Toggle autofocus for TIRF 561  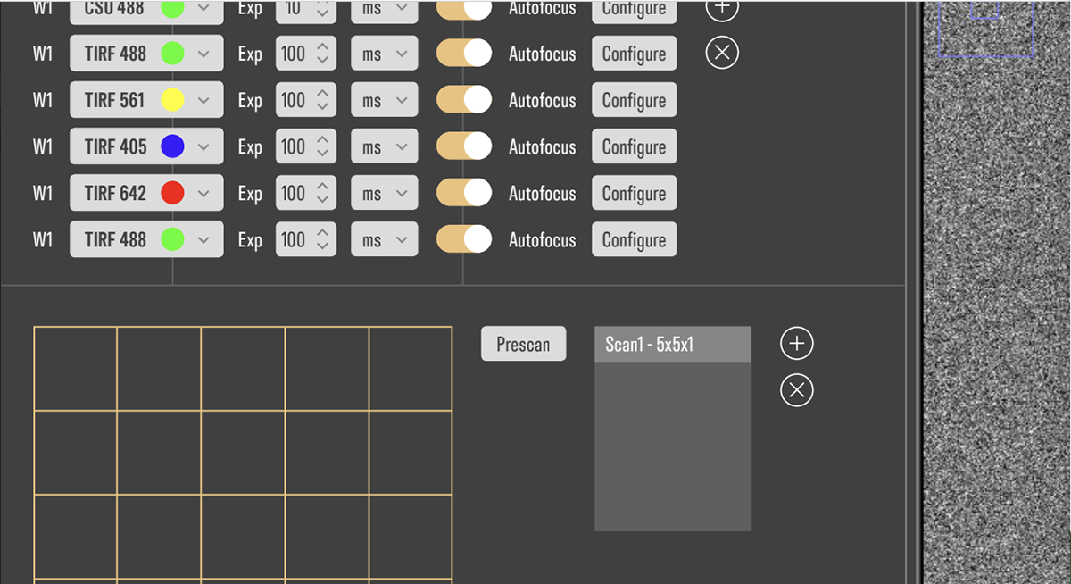463,100
